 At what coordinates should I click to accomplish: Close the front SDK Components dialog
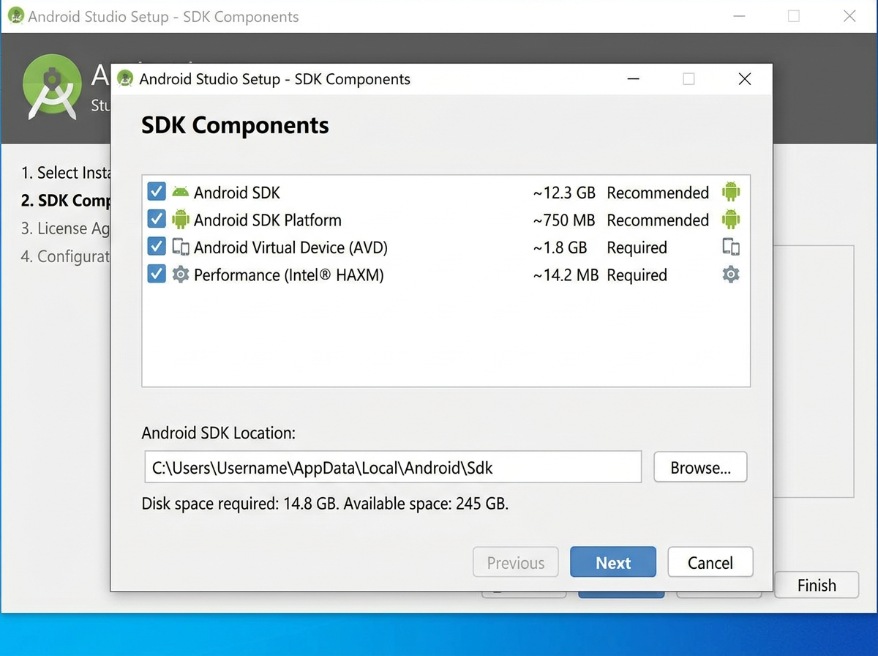coord(744,79)
